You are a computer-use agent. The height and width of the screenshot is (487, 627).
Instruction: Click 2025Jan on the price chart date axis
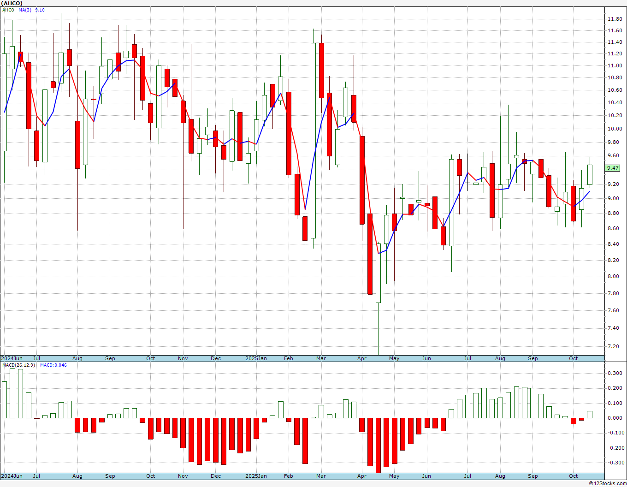256,358
